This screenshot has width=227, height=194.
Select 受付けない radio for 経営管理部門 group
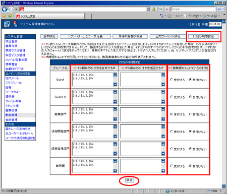[x=190, y=149]
